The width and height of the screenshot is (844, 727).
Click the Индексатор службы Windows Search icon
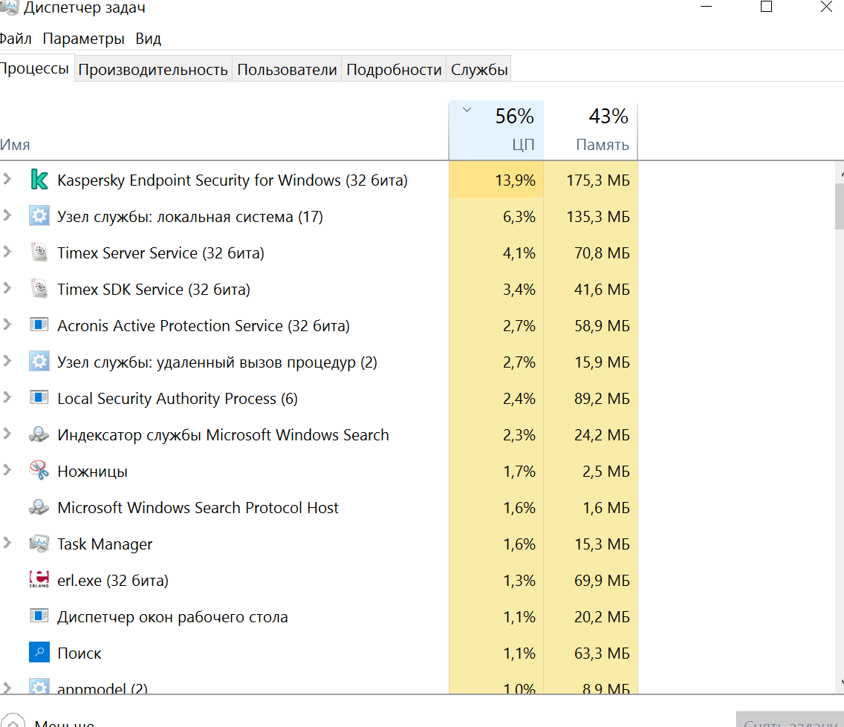pos(39,434)
